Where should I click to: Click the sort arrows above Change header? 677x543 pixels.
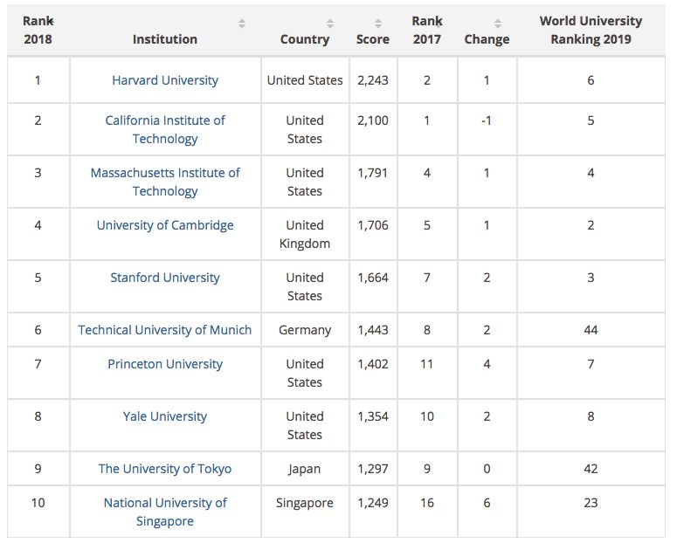(498, 24)
